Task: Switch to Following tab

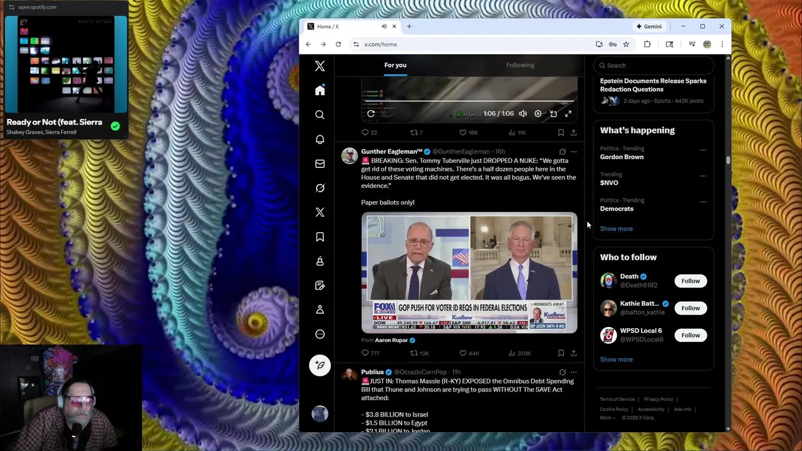Action: coord(520,65)
